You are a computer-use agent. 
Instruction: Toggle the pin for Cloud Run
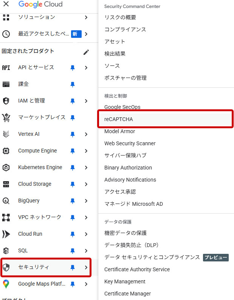[73, 234]
